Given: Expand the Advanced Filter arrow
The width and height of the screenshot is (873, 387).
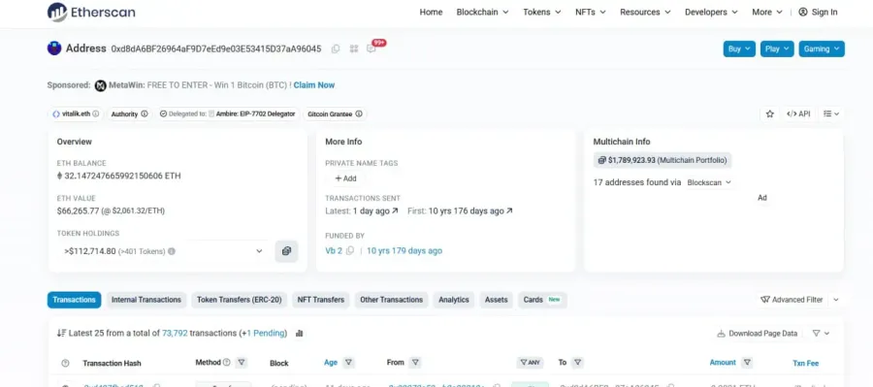Looking at the screenshot, I should point(836,300).
